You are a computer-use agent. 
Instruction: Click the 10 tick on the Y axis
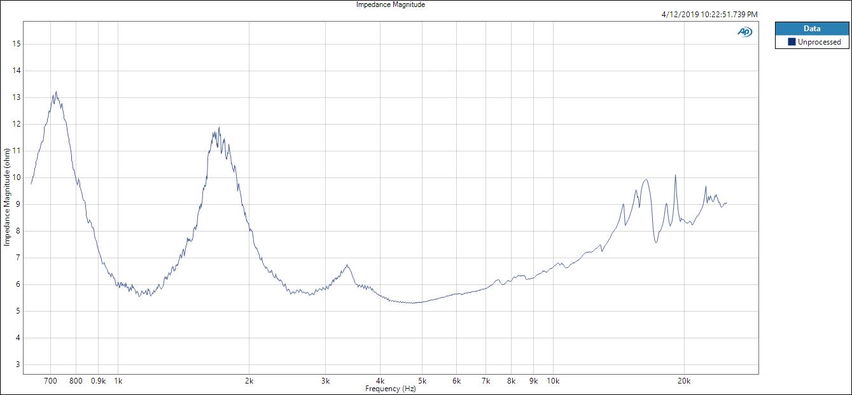click(x=17, y=177)
